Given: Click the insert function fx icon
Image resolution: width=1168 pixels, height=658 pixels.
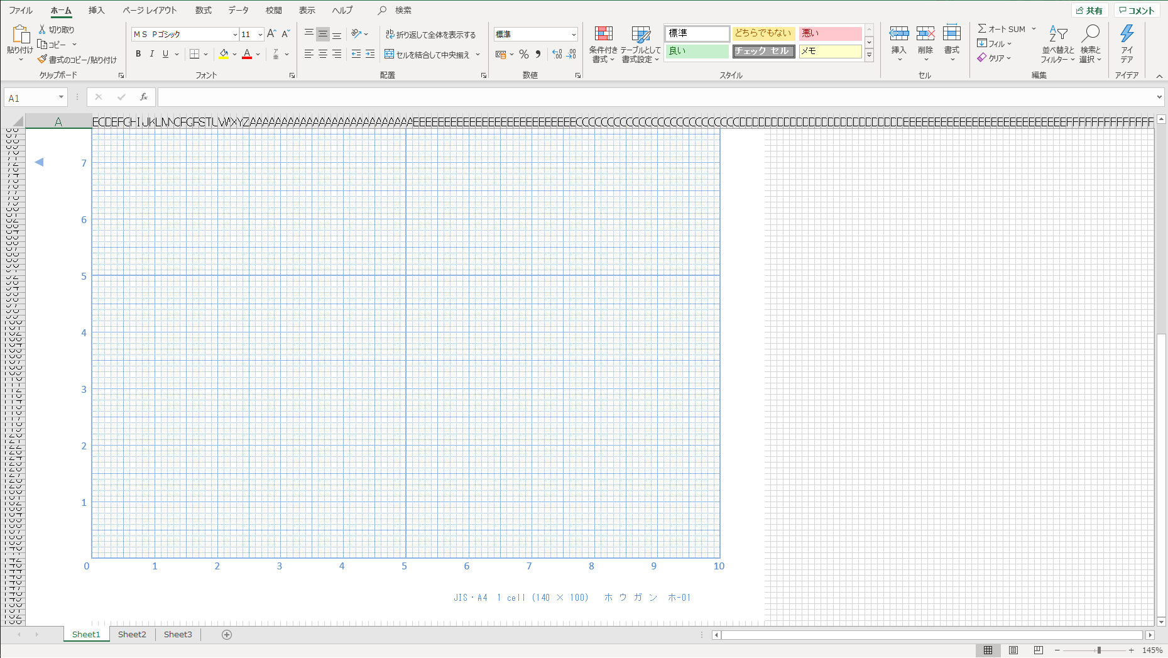Looking at the screenshot, I should coord(143,97).
